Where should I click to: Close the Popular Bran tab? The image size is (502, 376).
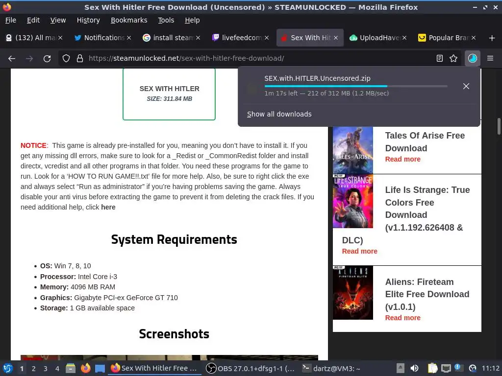474,38
